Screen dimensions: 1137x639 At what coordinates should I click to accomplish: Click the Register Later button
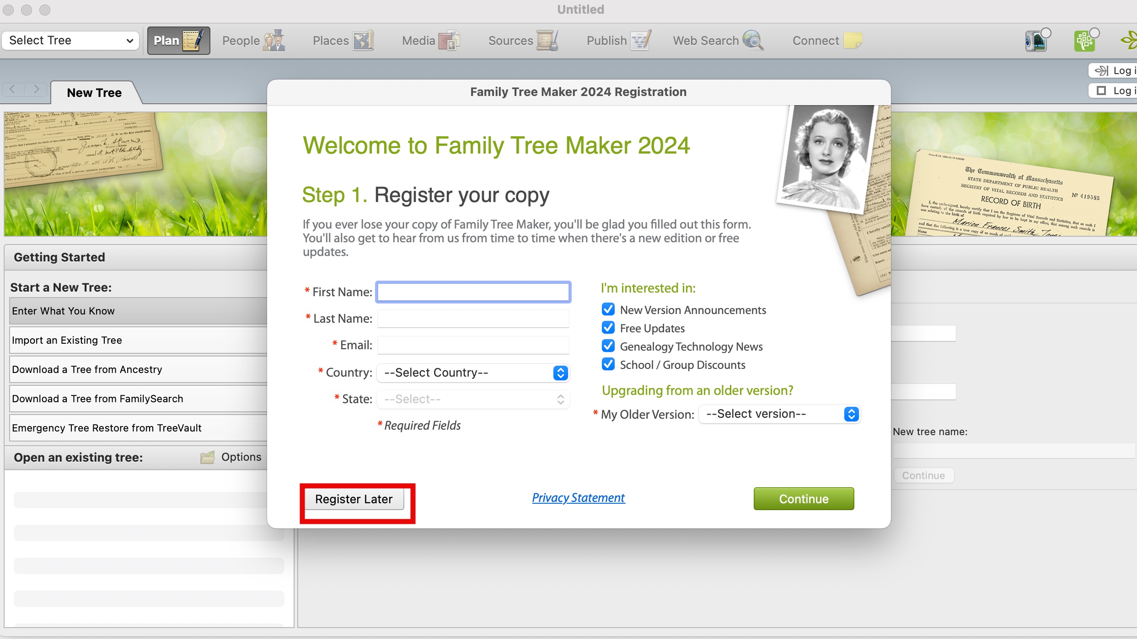click(x=354, y=499)
